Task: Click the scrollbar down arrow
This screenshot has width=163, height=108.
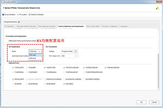Action: pyautogui.click(x=158, y=89)
